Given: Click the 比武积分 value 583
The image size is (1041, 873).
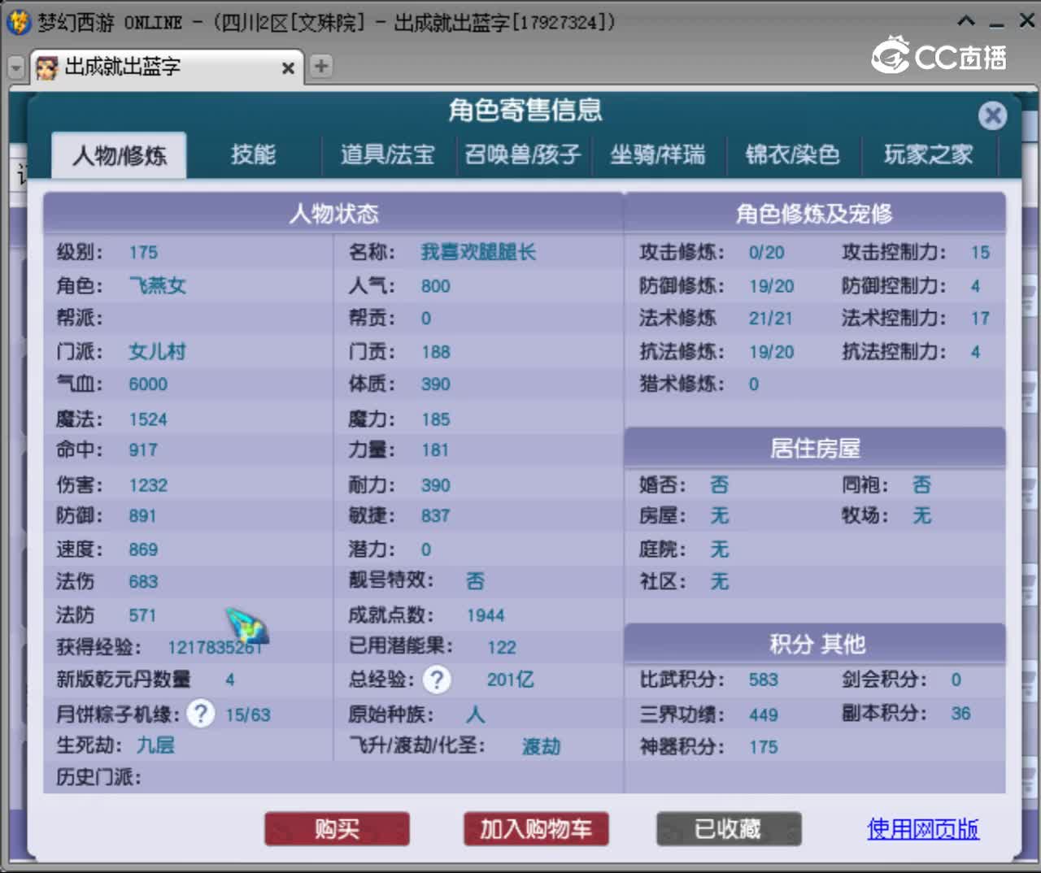Looking at the screenshot, I should click(763, 680).
